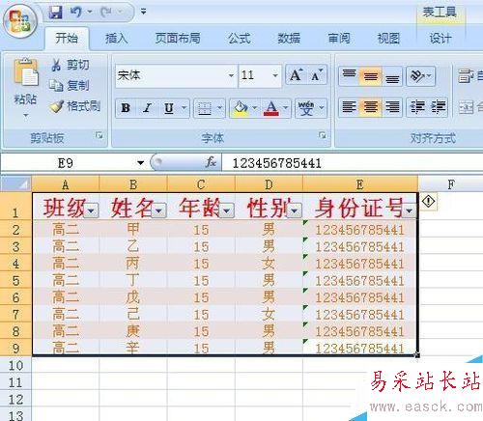This screenshot has width=483, height=421.
Task: Toggle bottom vertical alignment
Action: coord(392,76)
